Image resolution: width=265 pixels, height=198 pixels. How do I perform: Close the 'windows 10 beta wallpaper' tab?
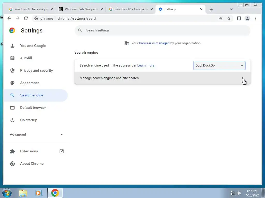[x=52, y=9]
